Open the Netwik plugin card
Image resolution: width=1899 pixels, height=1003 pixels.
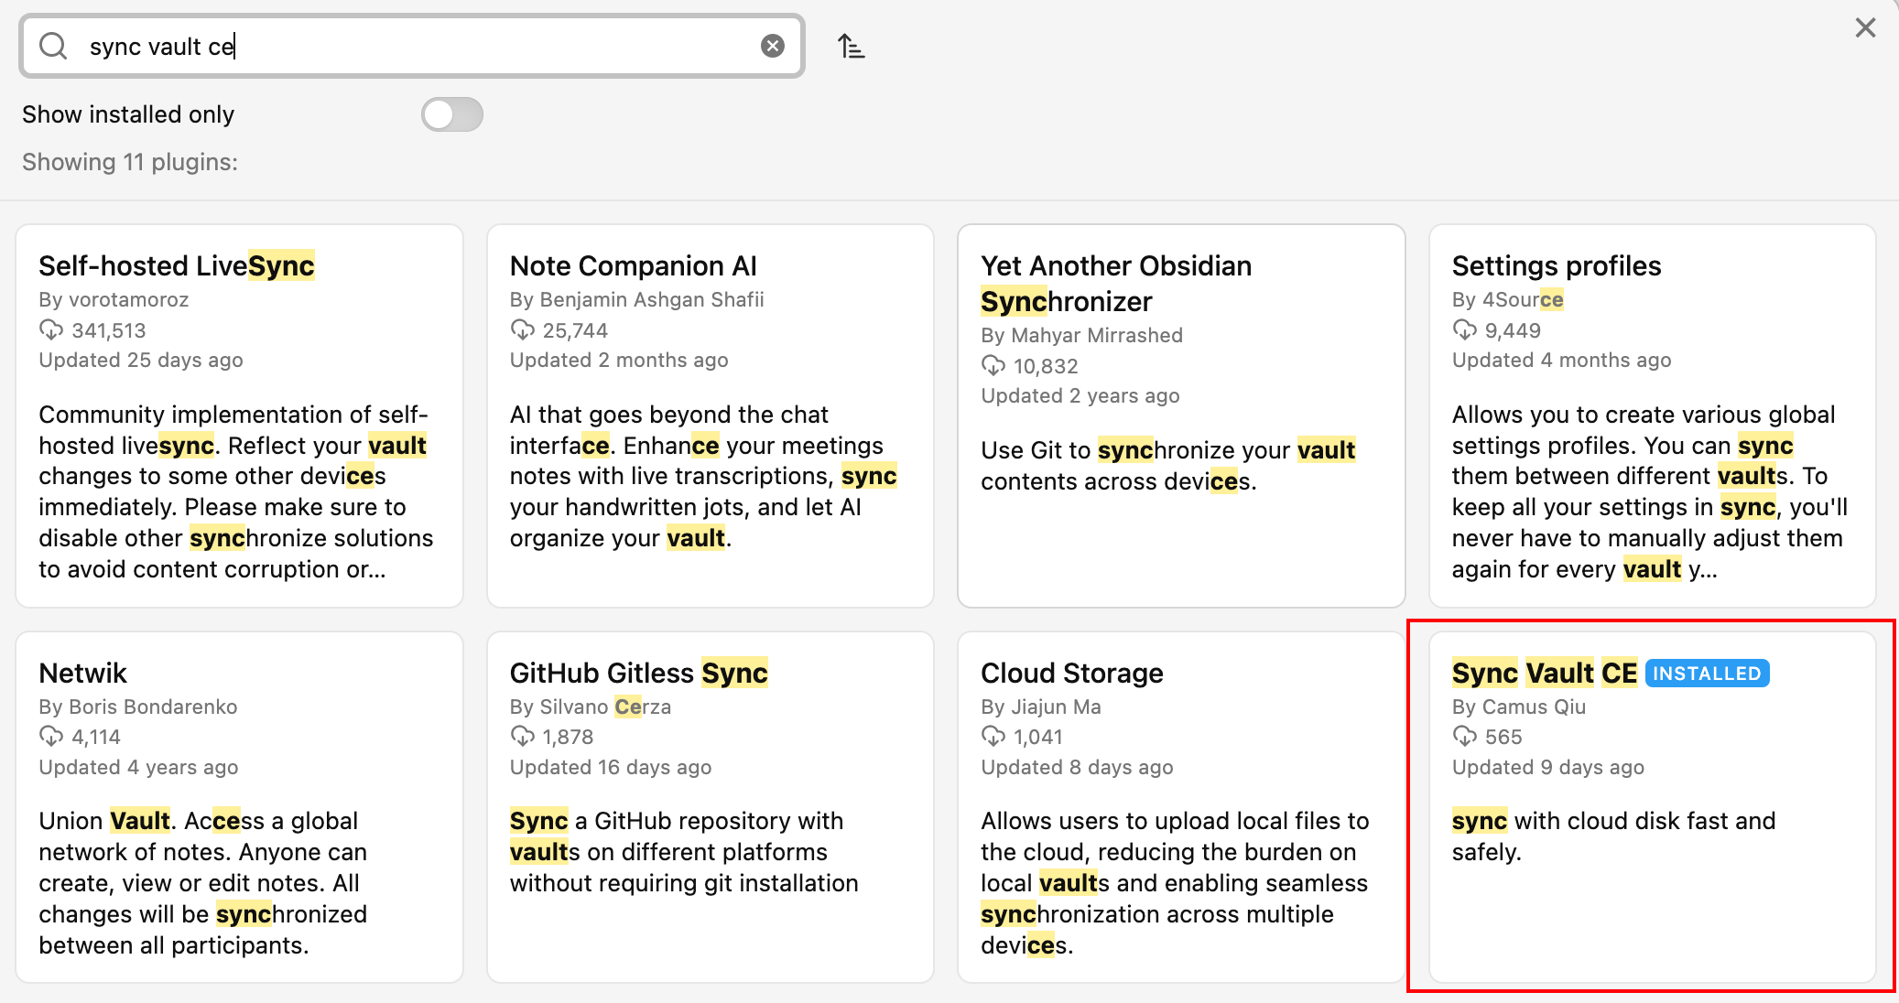pos(239,807)
